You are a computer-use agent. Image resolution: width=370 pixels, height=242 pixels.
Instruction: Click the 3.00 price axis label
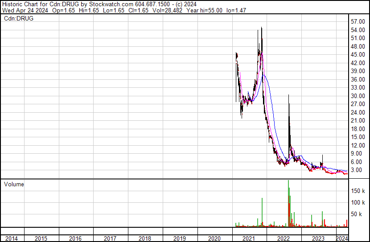tap(357, 170)
